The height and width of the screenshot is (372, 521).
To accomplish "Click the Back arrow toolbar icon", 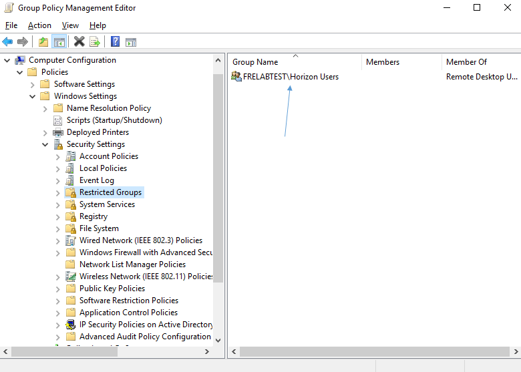I will pos(8,42).
